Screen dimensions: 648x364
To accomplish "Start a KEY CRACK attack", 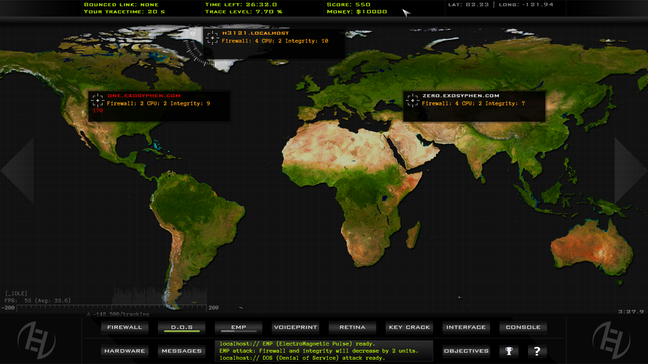I will point(409,327).
